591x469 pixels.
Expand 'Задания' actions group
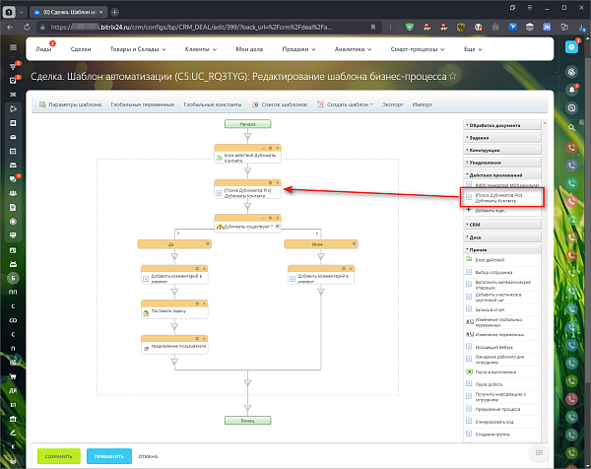(x=502, y=138)
